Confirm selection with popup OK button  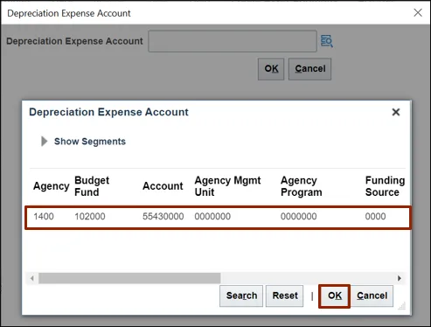coord(334,296)
